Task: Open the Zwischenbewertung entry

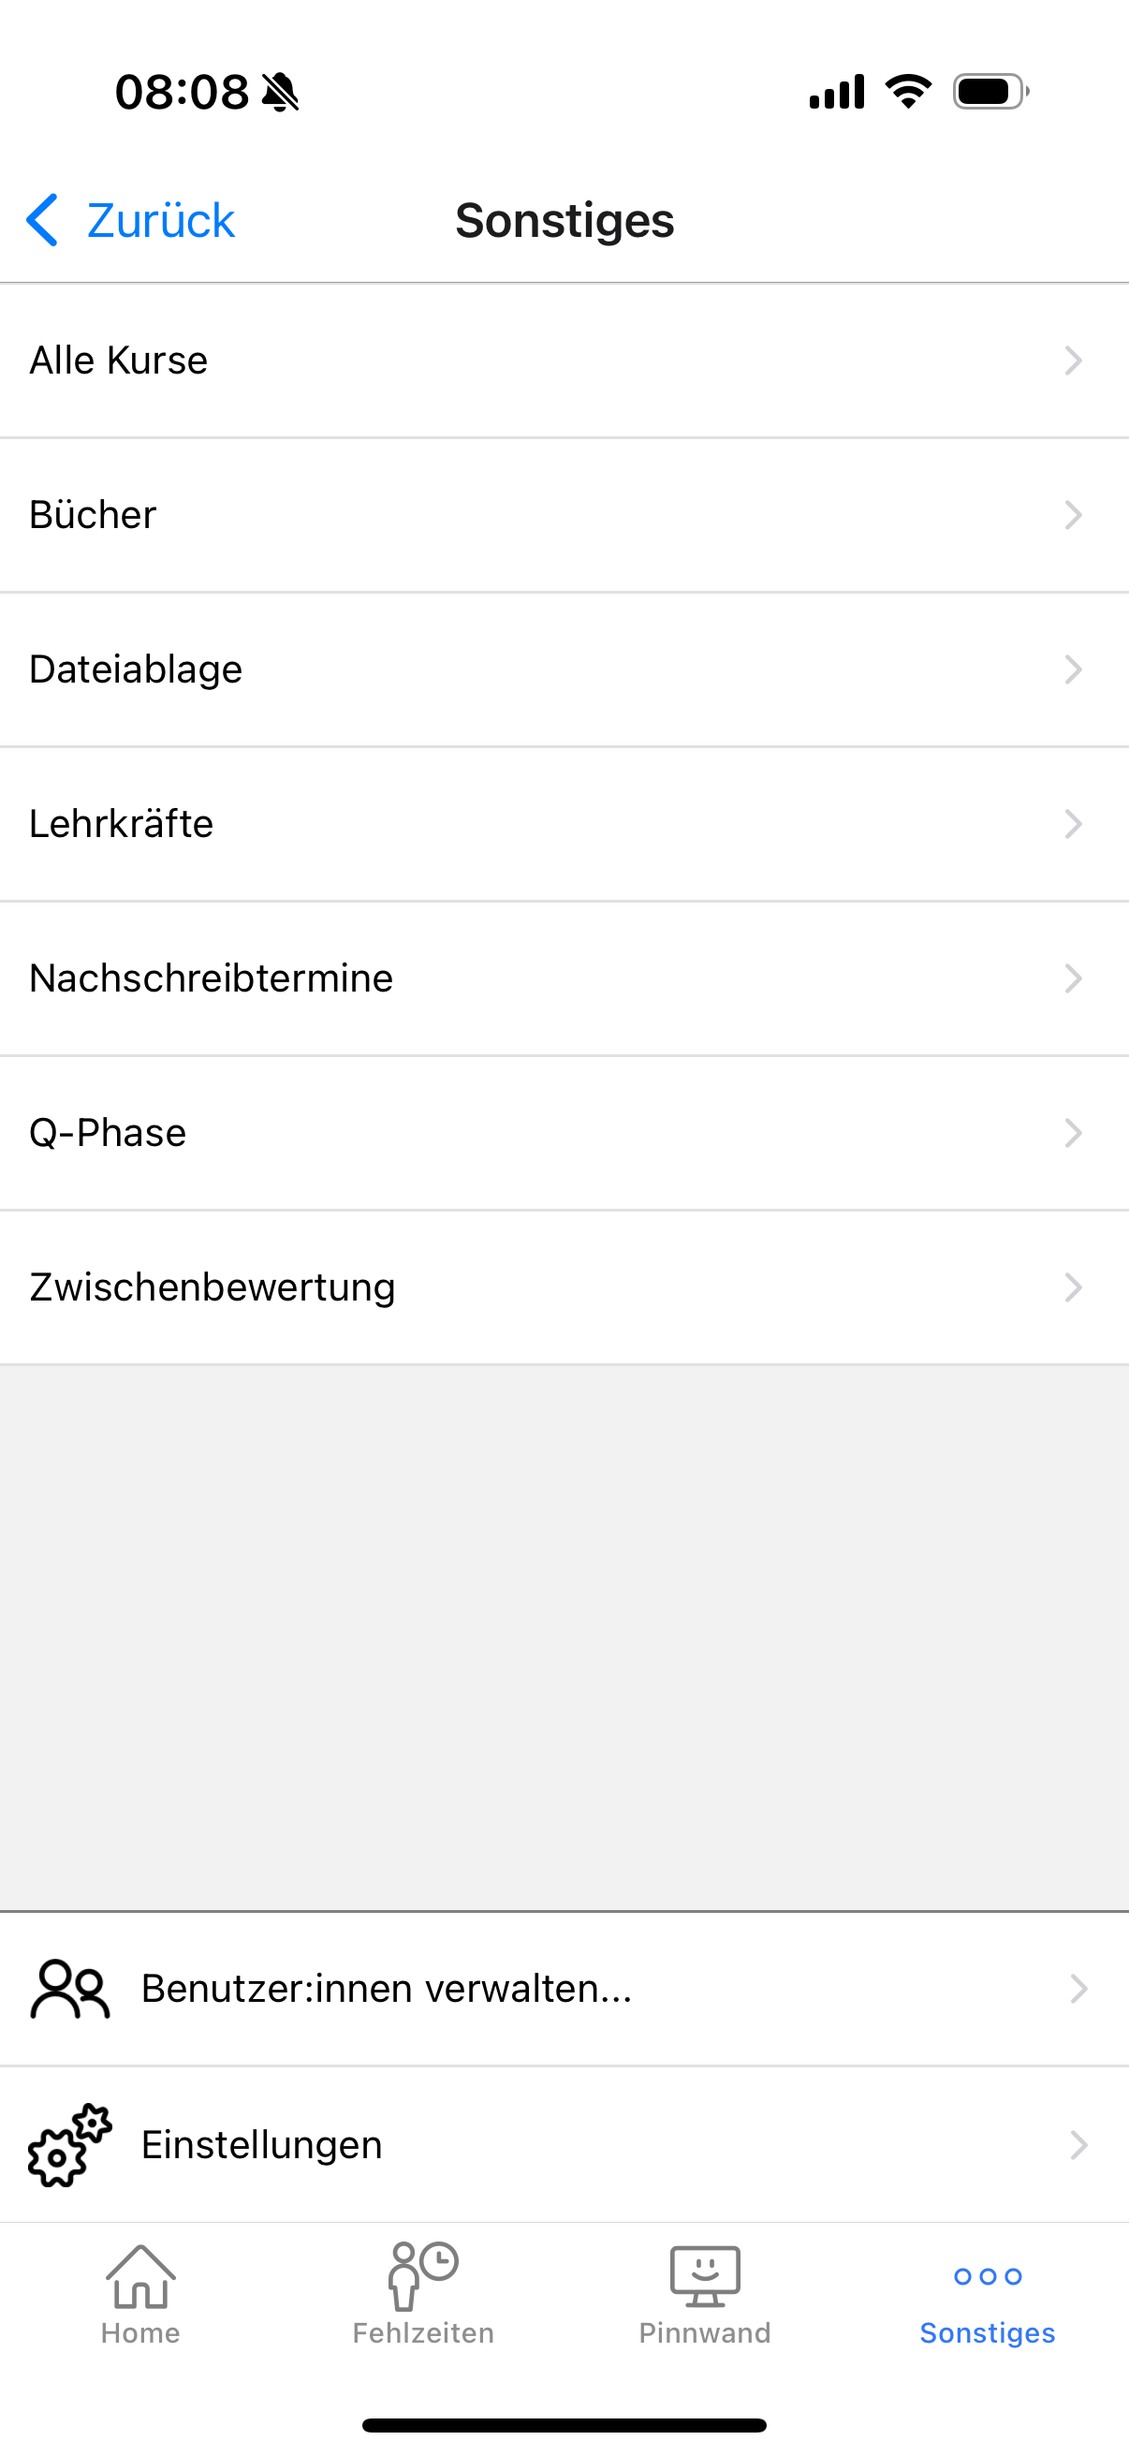Action: pyautogui.click(x=564, y=1287)
